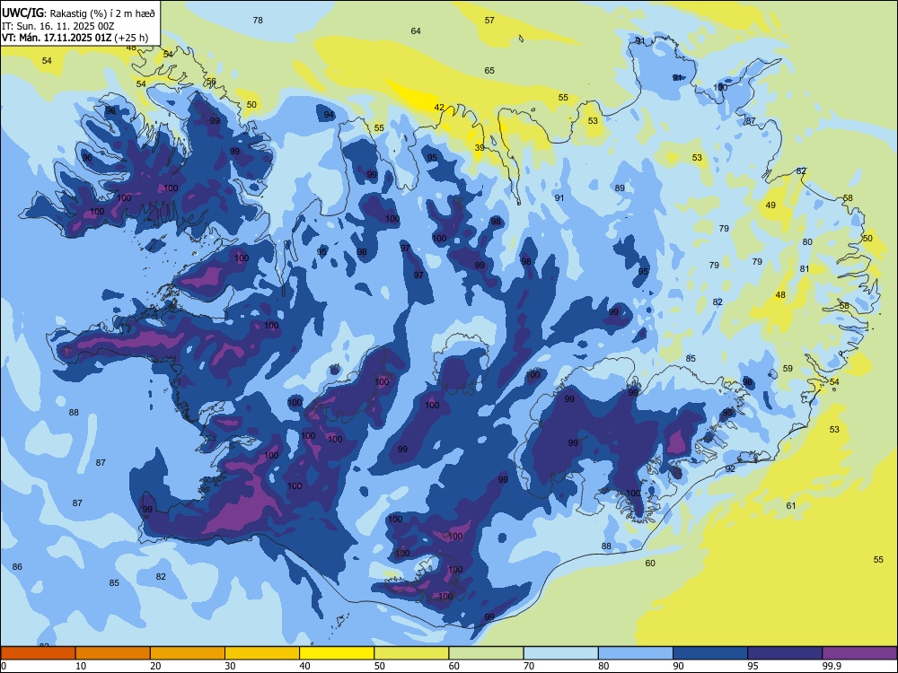Click the map value '56' in the northwest

[x=211, y=82]
